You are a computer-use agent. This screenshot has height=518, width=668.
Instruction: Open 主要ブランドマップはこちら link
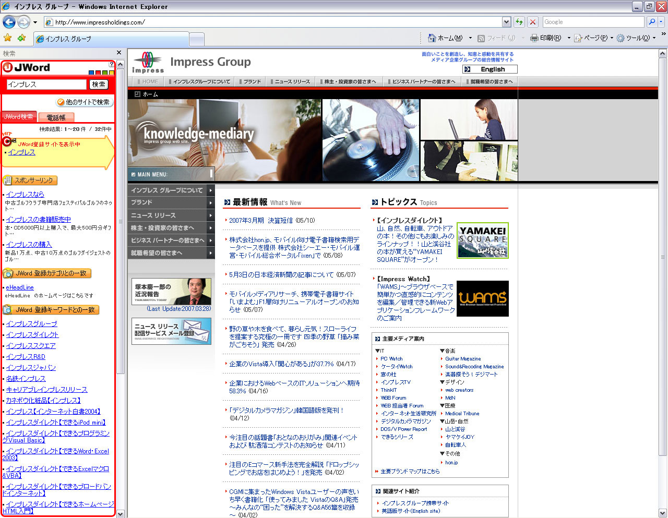[410, 472]
